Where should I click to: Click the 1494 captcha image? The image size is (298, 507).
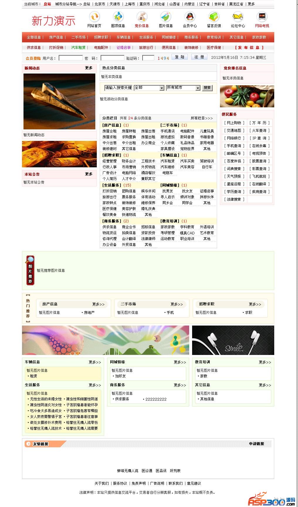(163, 58)
